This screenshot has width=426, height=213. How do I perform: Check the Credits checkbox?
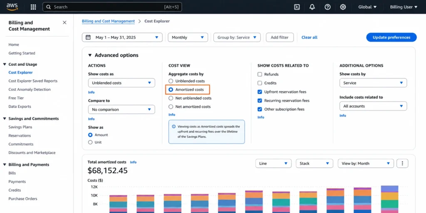(x=260, y=83)
